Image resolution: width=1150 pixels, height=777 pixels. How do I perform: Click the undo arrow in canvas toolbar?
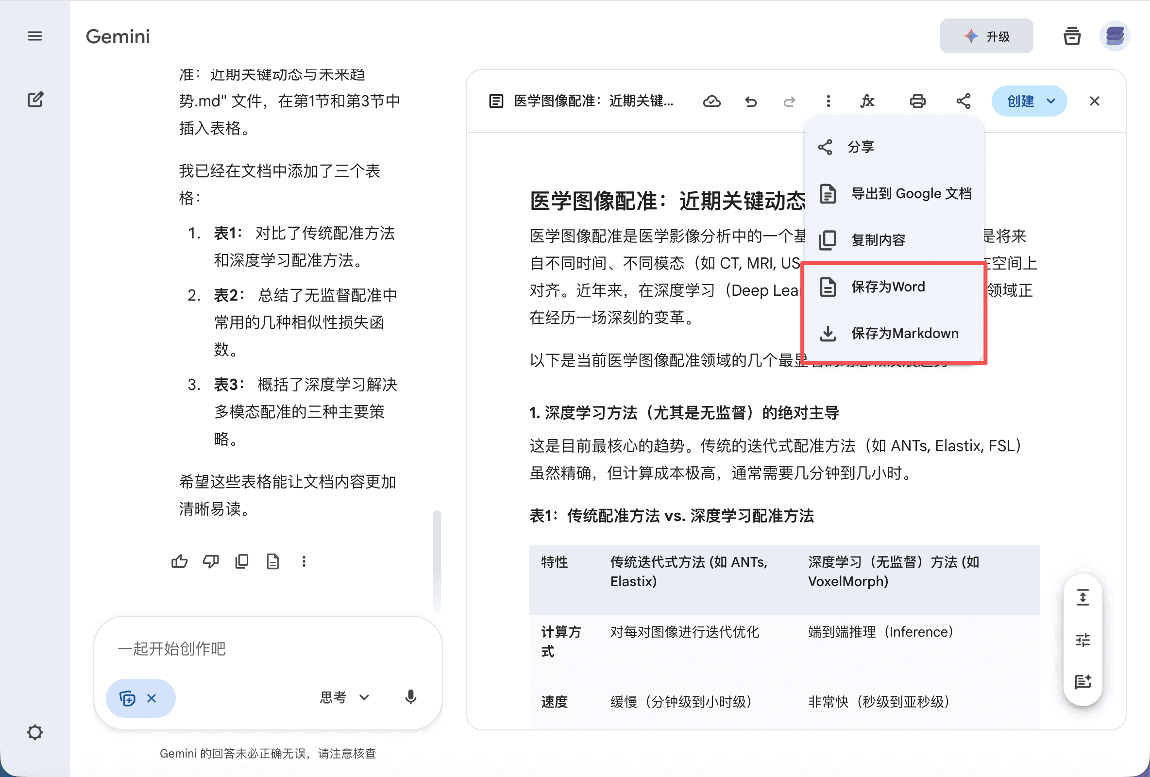(x=750, y=101)
